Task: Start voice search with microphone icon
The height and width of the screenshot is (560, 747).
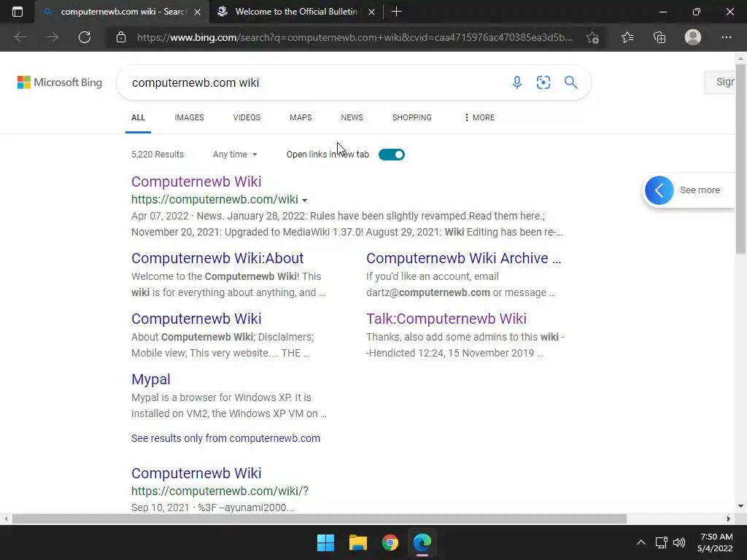Action: [x=517, y=82]
